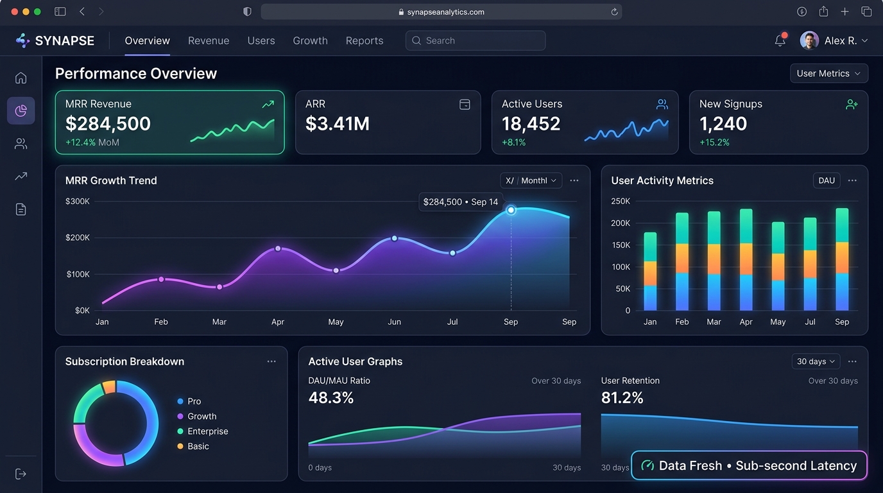This screenshot has height=493, width=883.
Task: Click the 81.2% User Retention value
Action: coord(622,398)
